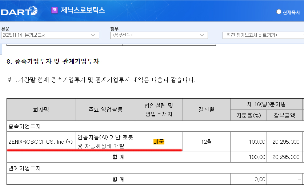Click the DART logo
The width and height of the screenshot is (304, 187).
click(x=19, y=11)
